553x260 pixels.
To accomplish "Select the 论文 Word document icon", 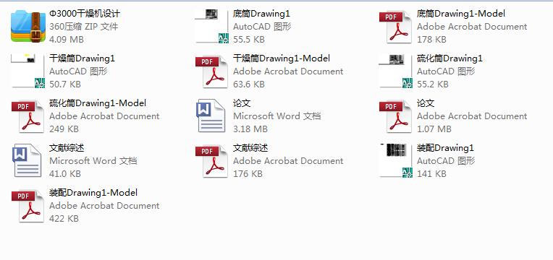I will click(211, 116).
